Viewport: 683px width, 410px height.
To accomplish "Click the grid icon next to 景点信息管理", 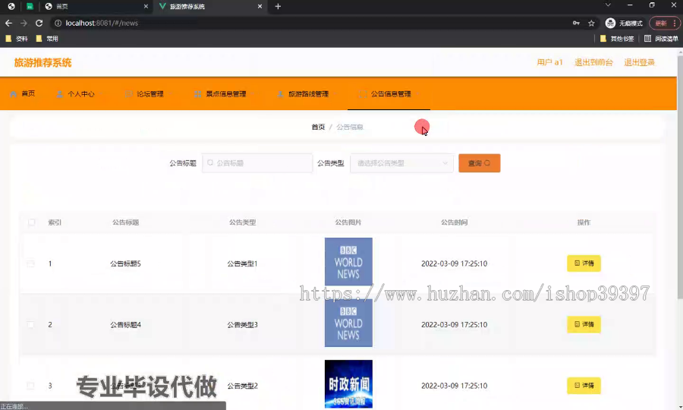I will (x=198, y=93).
